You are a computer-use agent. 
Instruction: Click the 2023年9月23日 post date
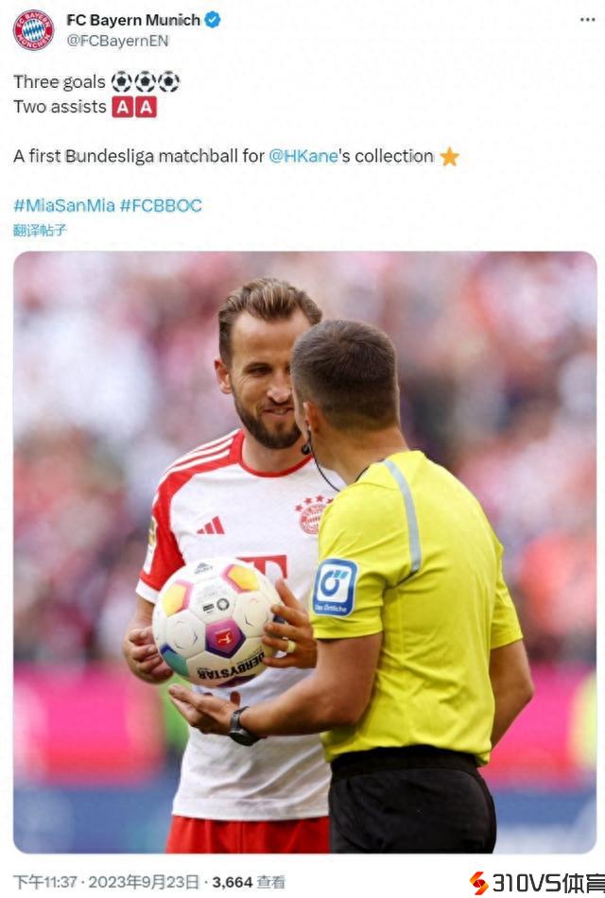(144, 882)
